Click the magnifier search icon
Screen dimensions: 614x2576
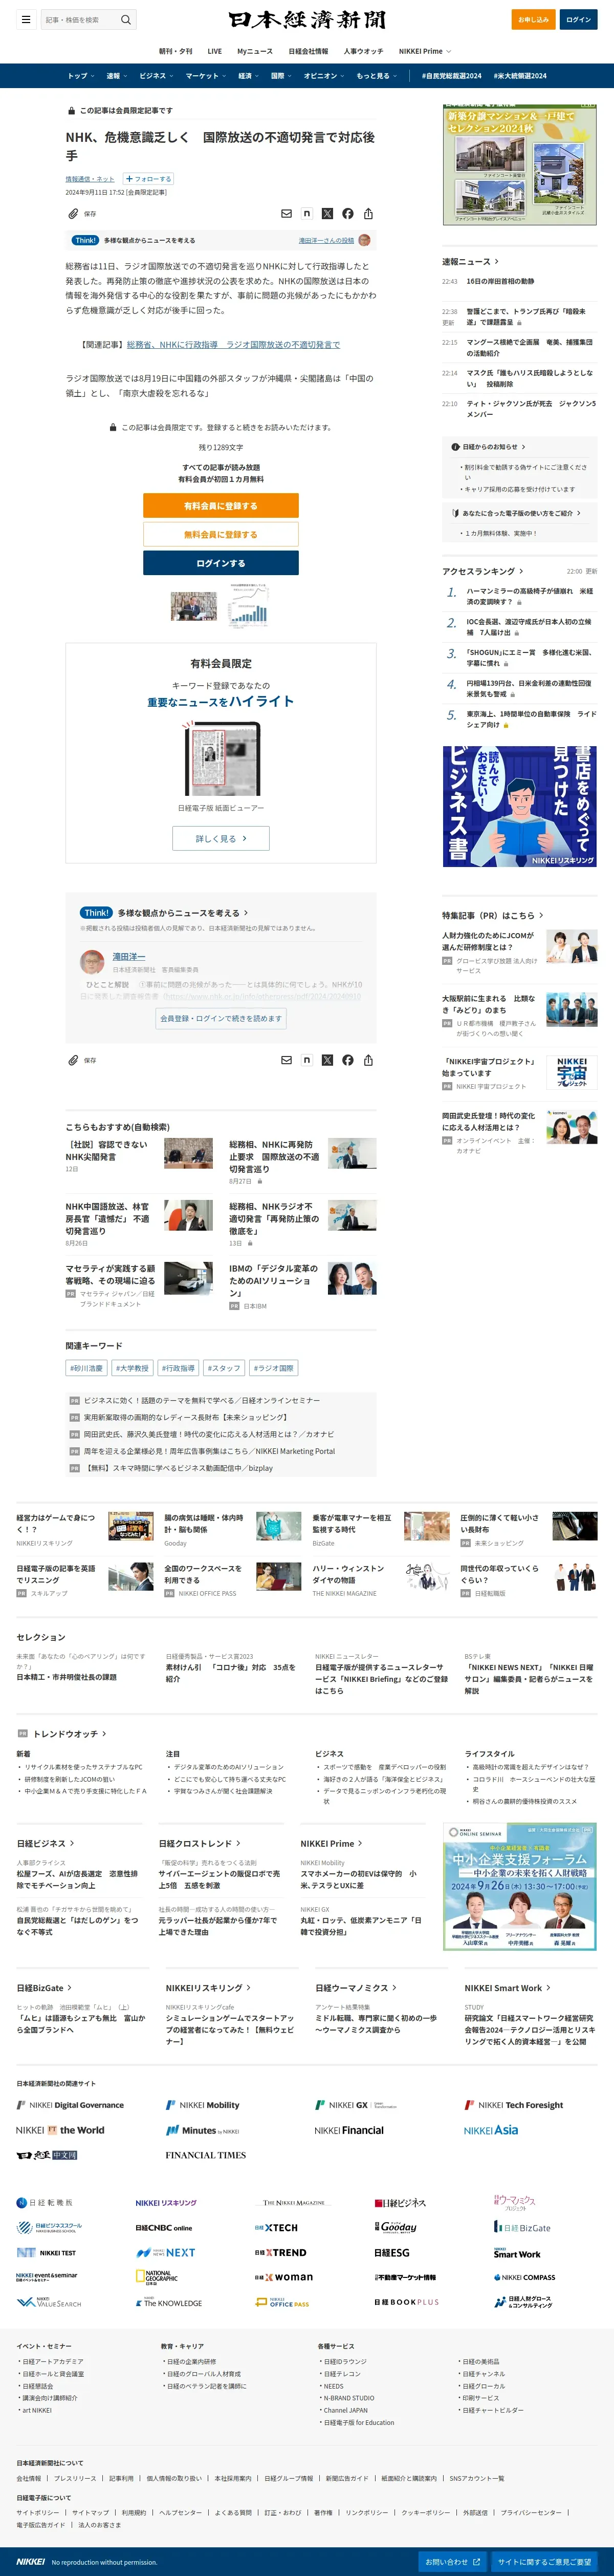126,20
